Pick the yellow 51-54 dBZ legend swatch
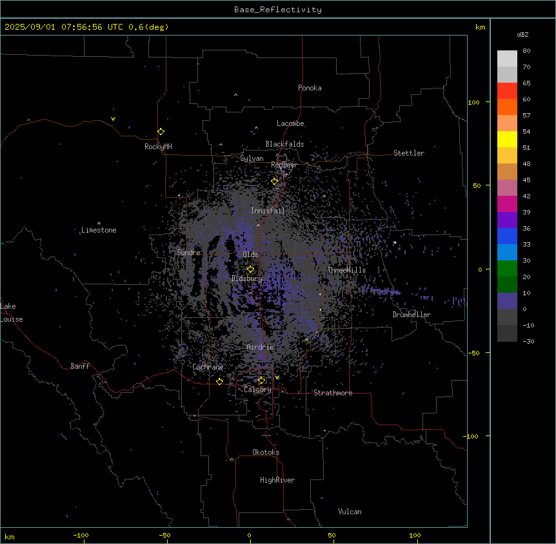 pyautogui.click(x=507, y=139)
